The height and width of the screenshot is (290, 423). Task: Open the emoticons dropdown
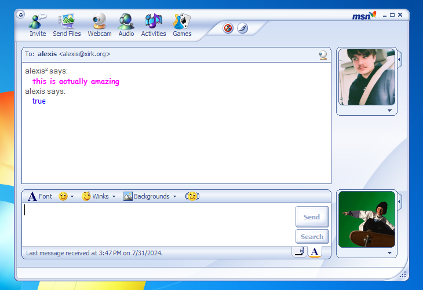66,196
